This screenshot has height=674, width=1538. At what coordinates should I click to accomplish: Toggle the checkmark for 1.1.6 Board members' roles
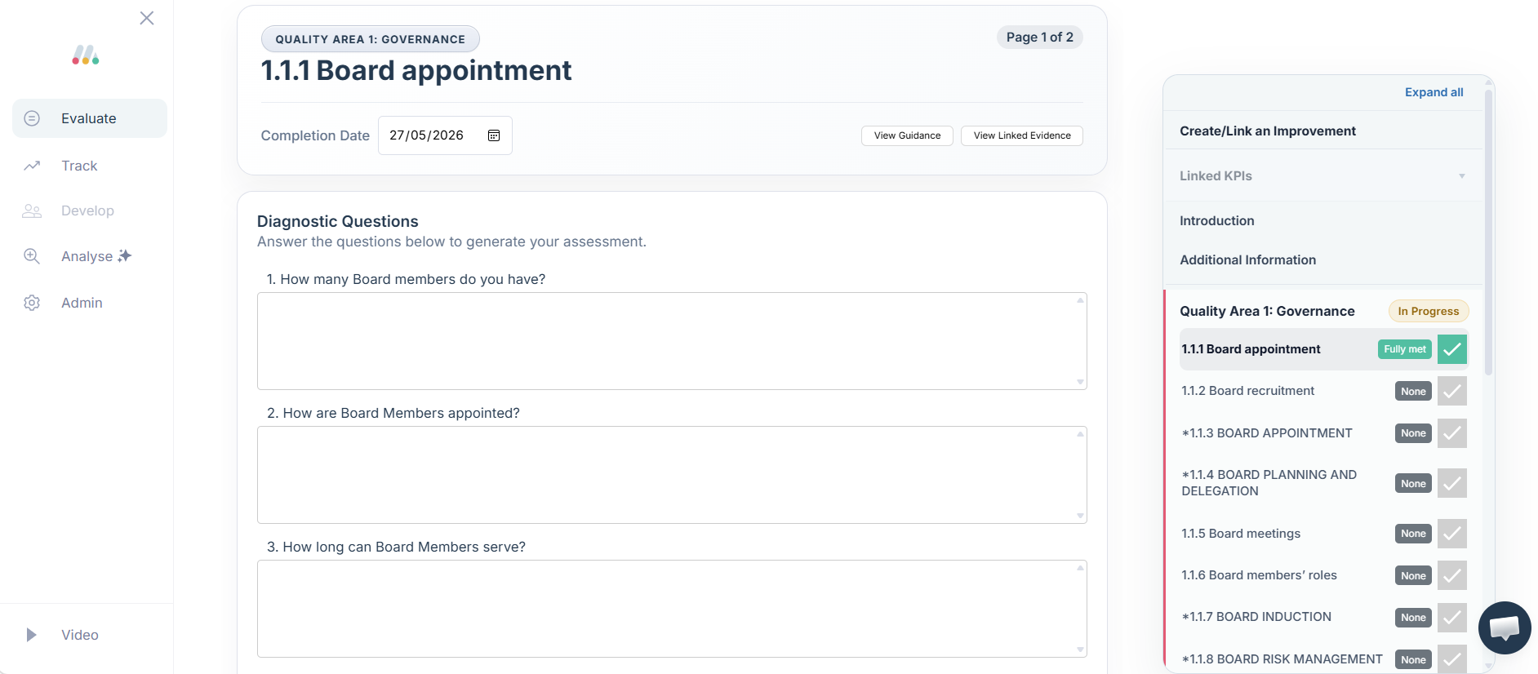(x=1452, y=575)
